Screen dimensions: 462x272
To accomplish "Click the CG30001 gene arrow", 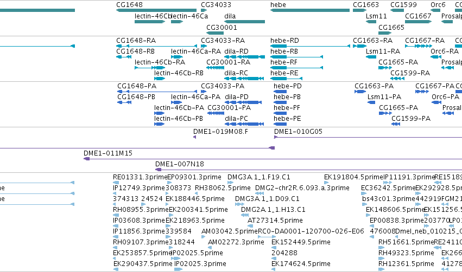I will tap(215, 33).
